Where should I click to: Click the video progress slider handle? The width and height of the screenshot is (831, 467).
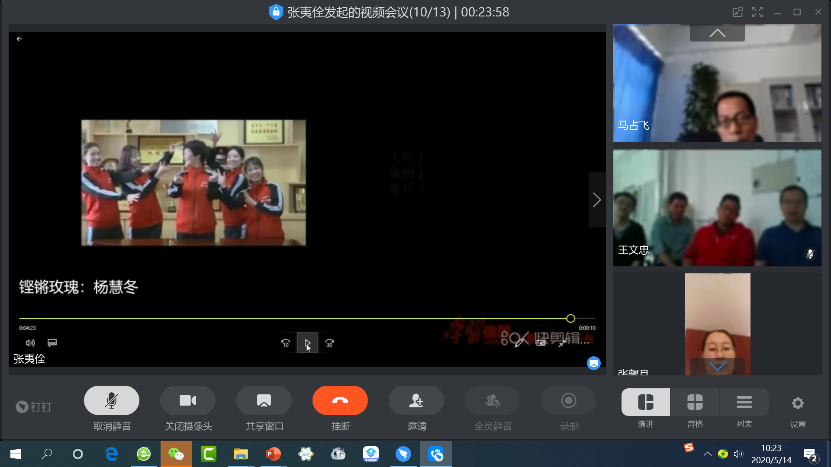pyautogui.click(x=570, y=319)
